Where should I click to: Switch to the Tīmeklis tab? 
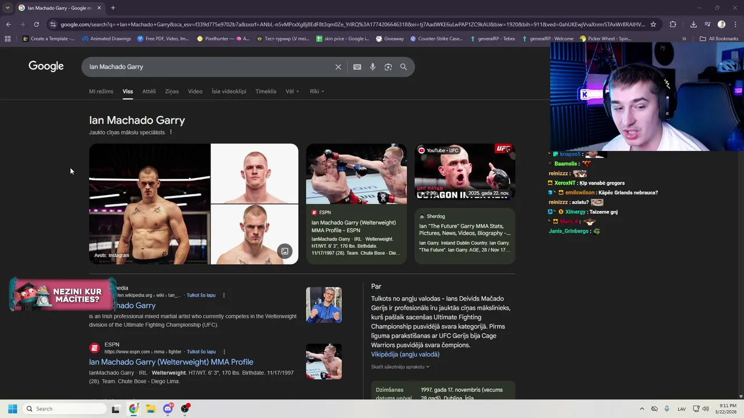pyautogui.click(x=266, y=92)
